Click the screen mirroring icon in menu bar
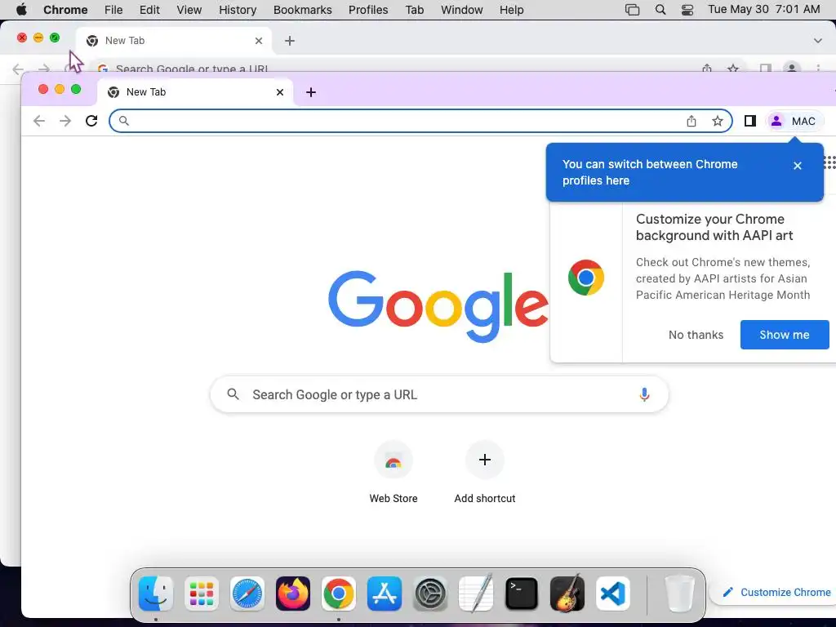This screenshot has height=627, width=836. tap(633, 10)
